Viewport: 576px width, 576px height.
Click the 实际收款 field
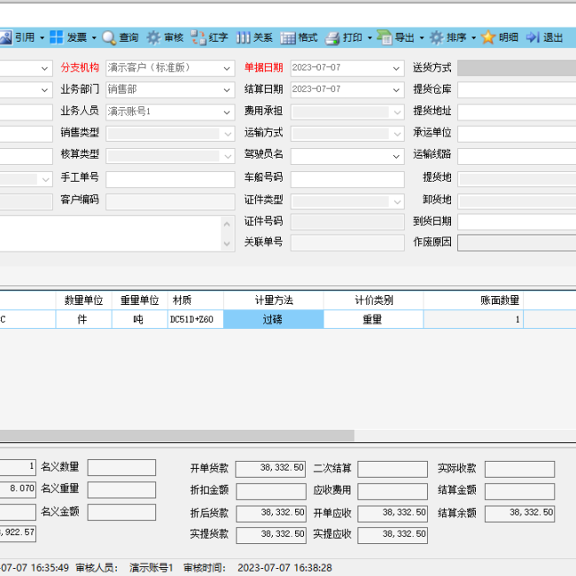click(520, 469)
